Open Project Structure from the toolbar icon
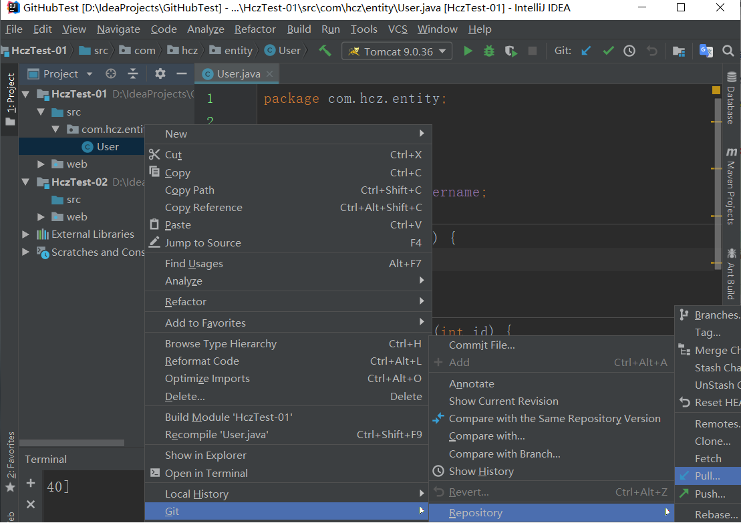Viewport: 741px width, 523px height. pos(679,51)
